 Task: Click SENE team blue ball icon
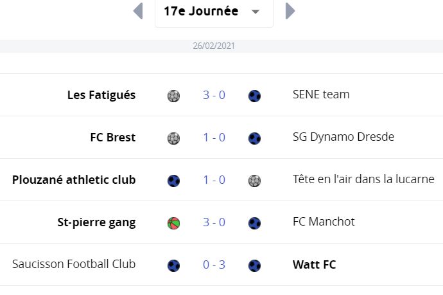[254, 96]
